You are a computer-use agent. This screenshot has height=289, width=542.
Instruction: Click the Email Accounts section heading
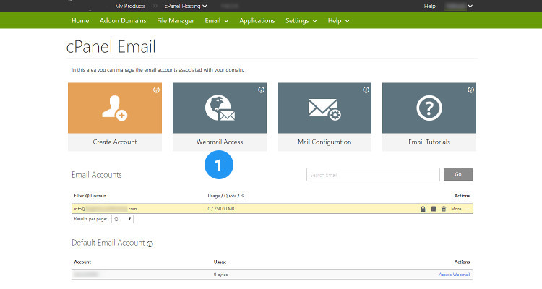click(x=97, y=175)
